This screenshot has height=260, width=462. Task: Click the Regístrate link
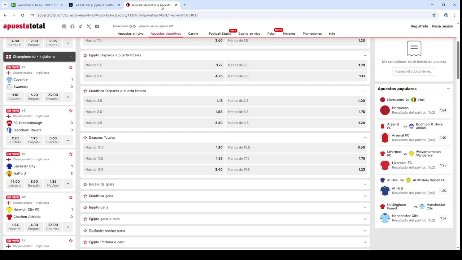[x=419, y=26]
